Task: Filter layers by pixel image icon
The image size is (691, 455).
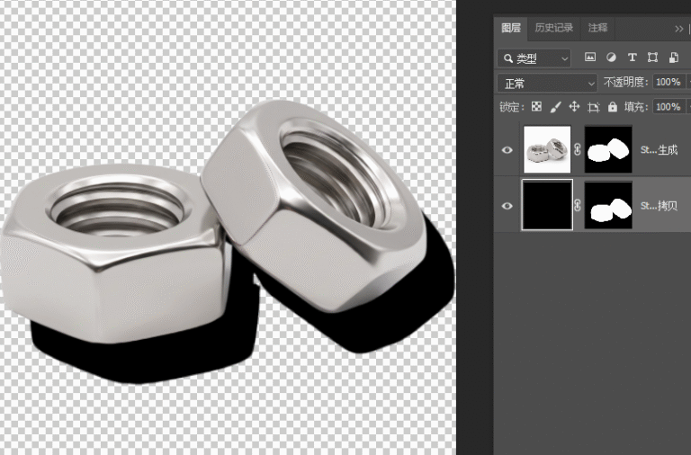Action: [590, 58]
